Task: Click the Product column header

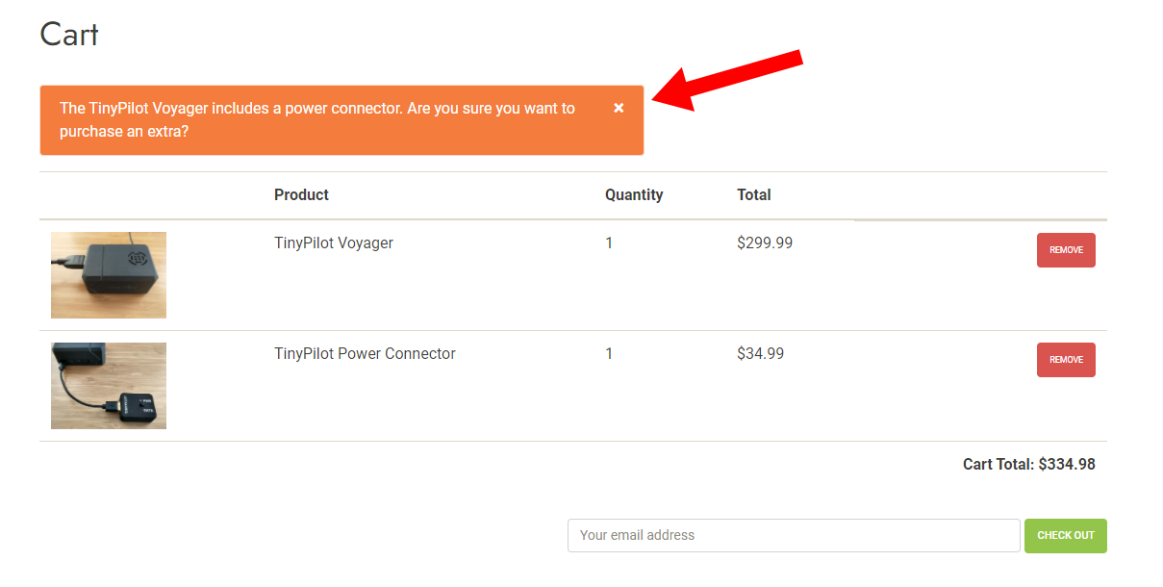Action: 301,194
